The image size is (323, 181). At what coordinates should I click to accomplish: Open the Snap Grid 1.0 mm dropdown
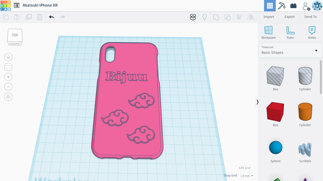pyautogui.click(x=247, y=176)
